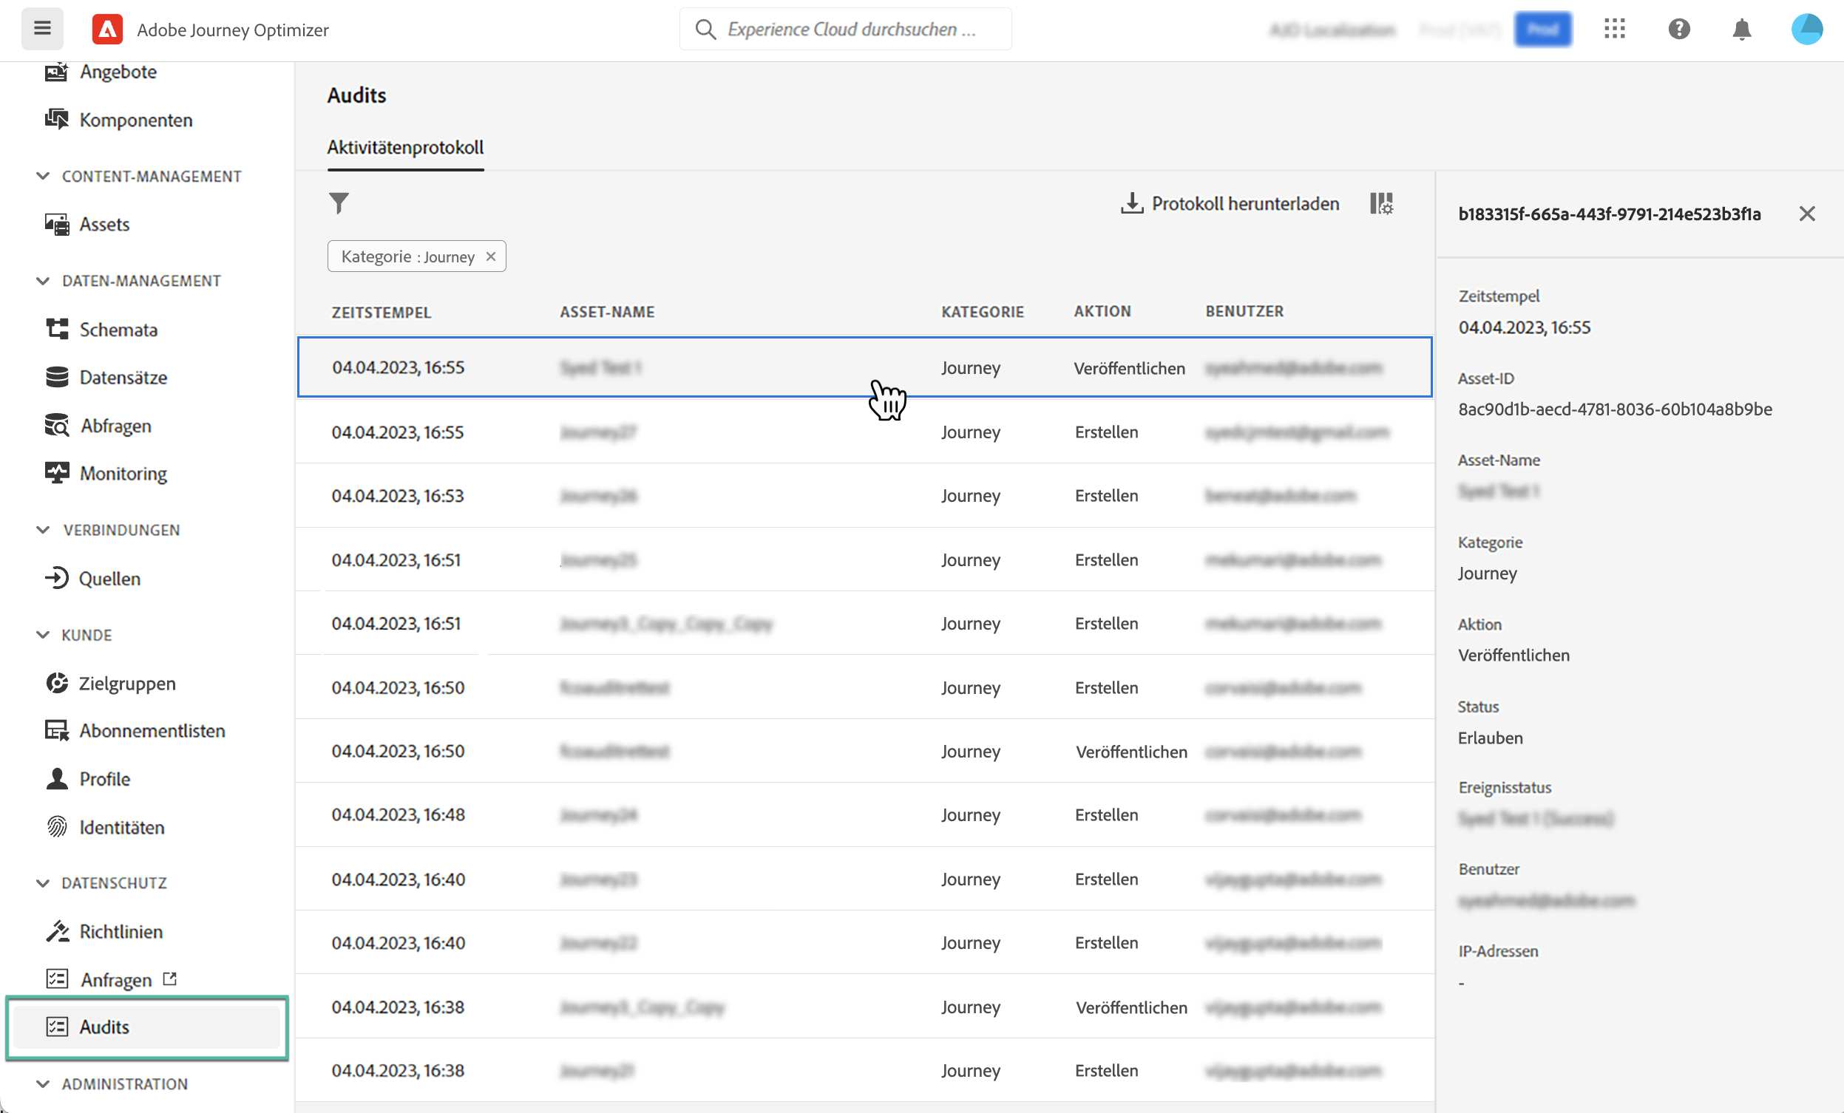Open the help question mark icon
Viewport: 1844px width, 1113px height.
1678,29
